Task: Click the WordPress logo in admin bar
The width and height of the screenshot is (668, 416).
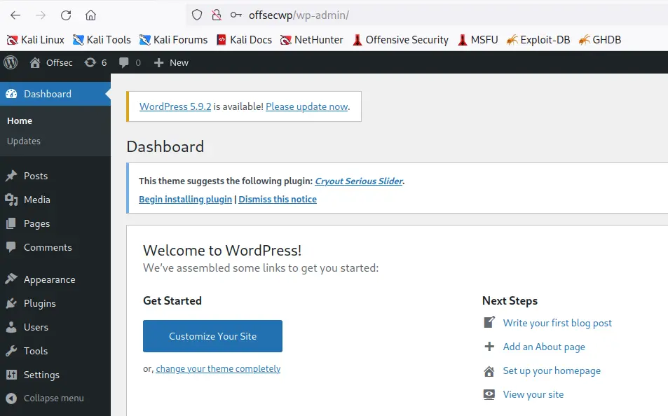Action: click(x=11, y=62)
